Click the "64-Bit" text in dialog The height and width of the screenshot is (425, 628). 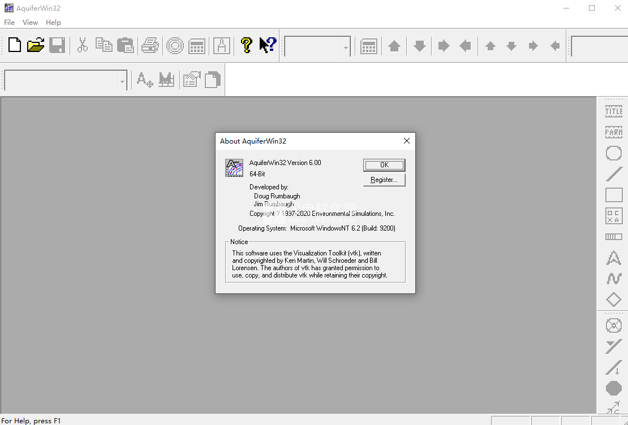[257, 174]
